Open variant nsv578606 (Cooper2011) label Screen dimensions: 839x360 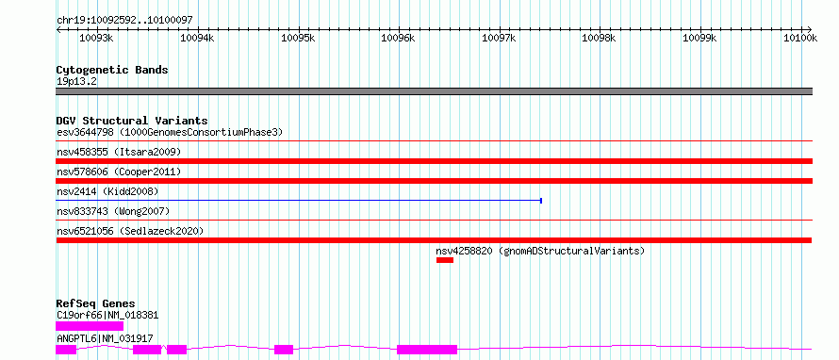click(119, 172)
